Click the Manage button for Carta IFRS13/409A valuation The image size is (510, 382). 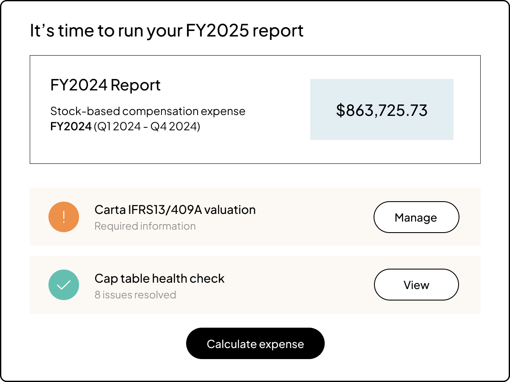pos(416,217)
